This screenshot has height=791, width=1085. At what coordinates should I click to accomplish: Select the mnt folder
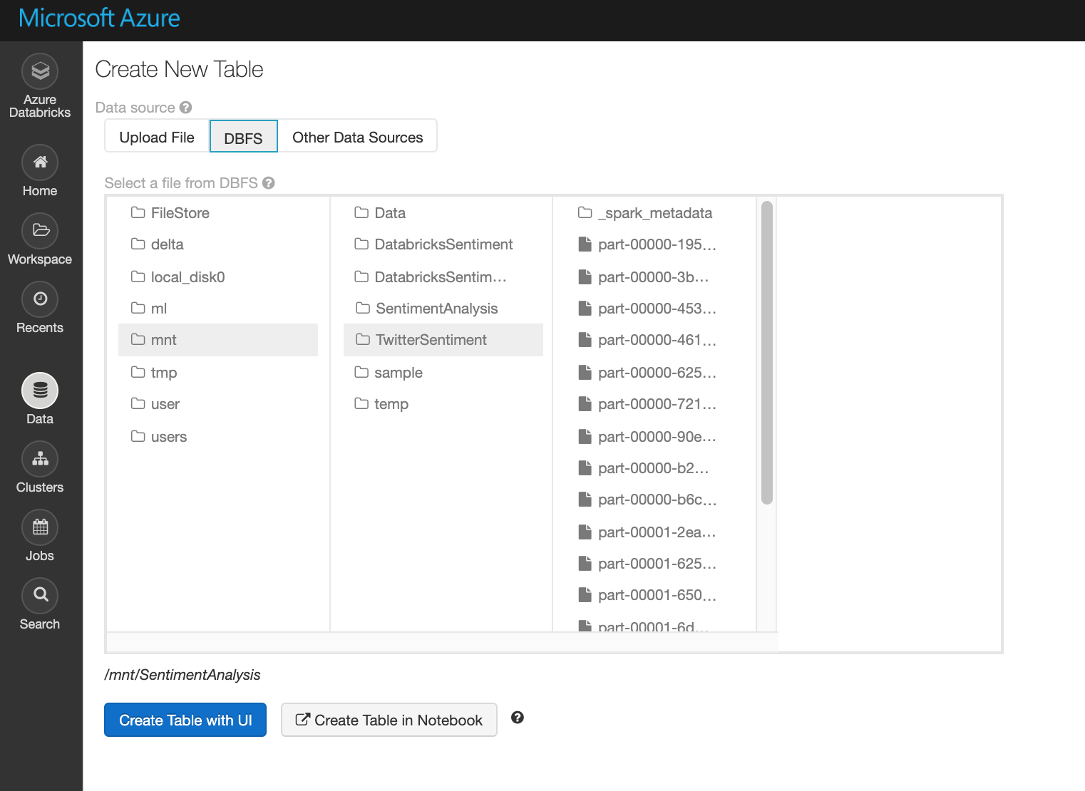click(218, 340)
